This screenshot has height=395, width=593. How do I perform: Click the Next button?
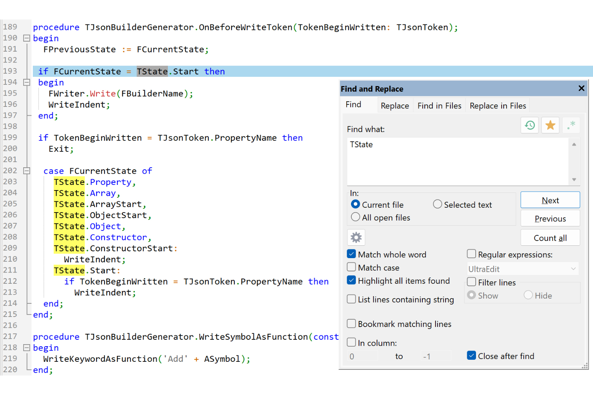tap(550, 200)
